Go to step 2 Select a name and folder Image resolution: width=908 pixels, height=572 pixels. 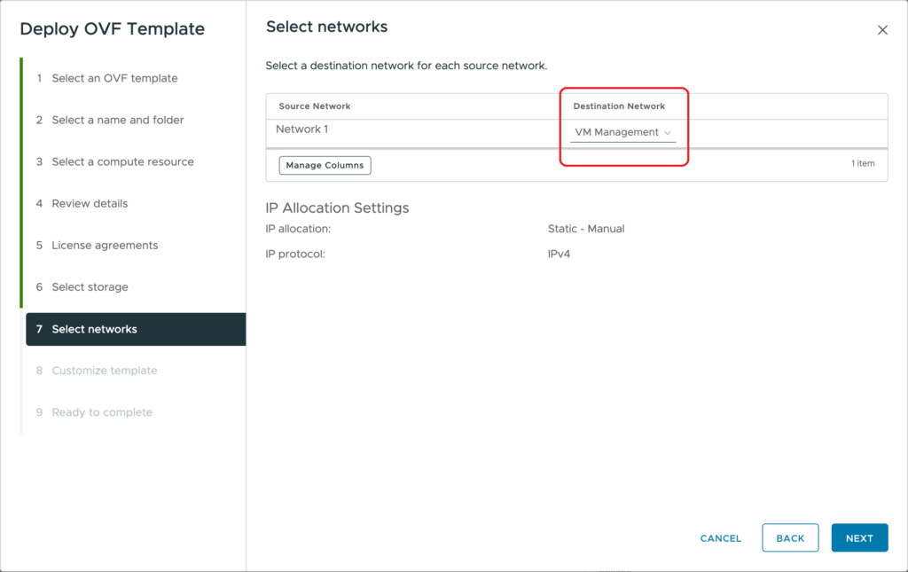pos(118,120)
